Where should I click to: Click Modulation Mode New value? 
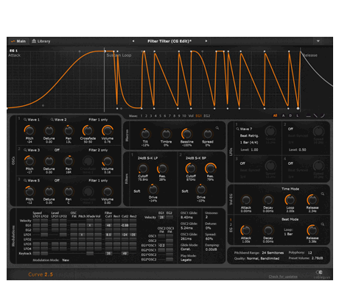point(66,260)
